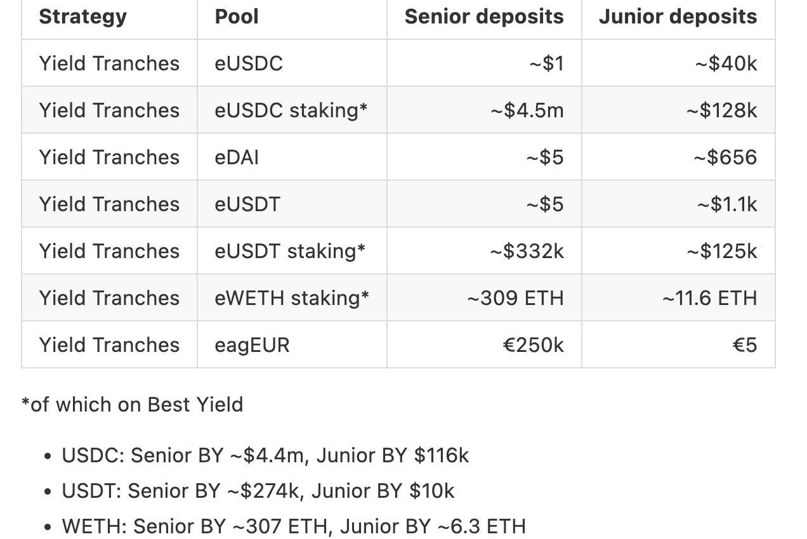Click the WETH Senior BY bullet line

294,526
